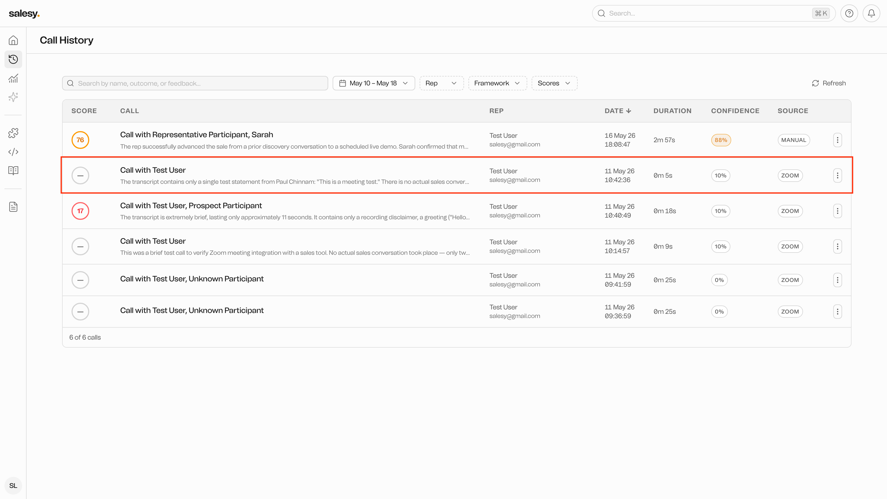Open the integrations puzzle icon
This screenshot has width=887, height=499.
[x=13, y=133]
